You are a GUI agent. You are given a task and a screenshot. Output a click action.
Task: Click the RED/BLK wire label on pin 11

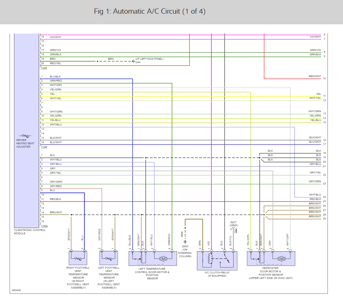tap(55, 199)
